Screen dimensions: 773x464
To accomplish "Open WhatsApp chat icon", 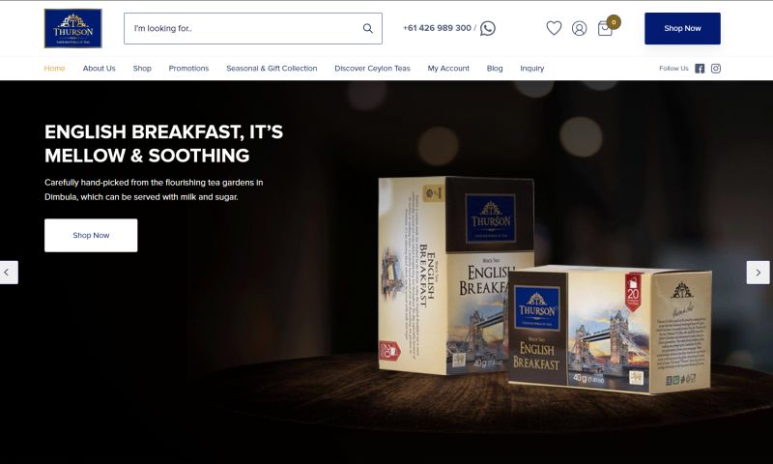I will click(488, 28).
